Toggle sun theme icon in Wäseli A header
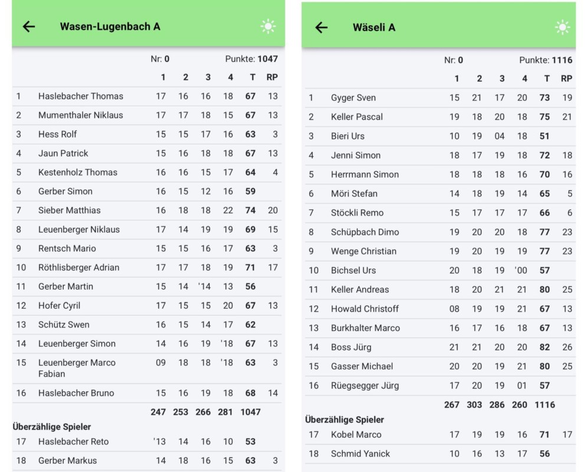 pyautogui.click(x=562, y=28)
